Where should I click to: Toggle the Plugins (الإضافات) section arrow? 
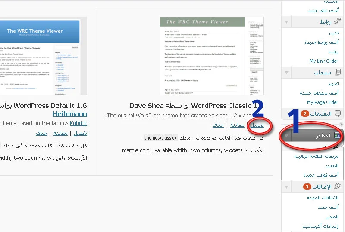click(x=287, y=187)
